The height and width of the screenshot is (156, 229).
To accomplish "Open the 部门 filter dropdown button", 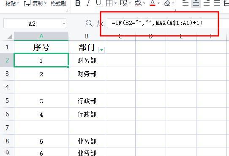I will pos(101,50).
